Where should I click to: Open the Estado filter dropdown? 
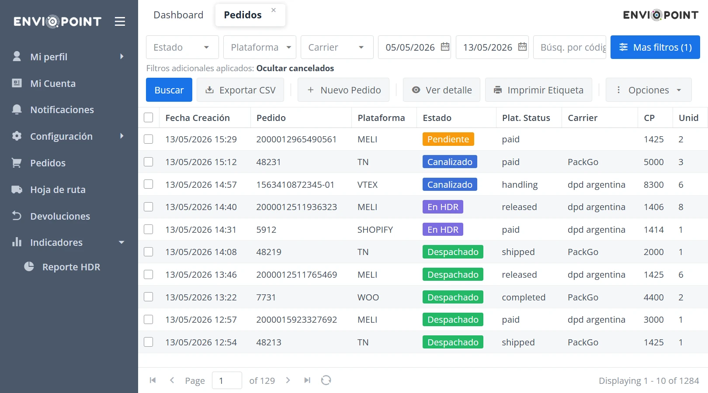pyautogui.click(x=182, y=47)
